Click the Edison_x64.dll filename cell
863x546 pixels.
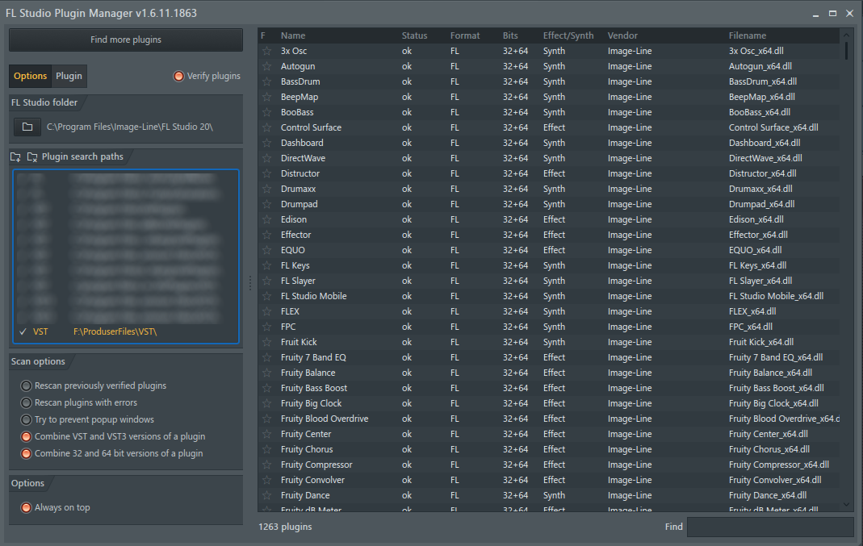[756, 220]
